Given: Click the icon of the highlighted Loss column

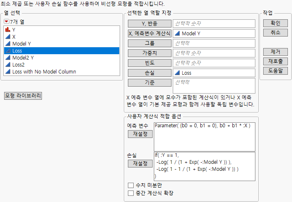Looking at the screenshot, I should tap(8, 50).
